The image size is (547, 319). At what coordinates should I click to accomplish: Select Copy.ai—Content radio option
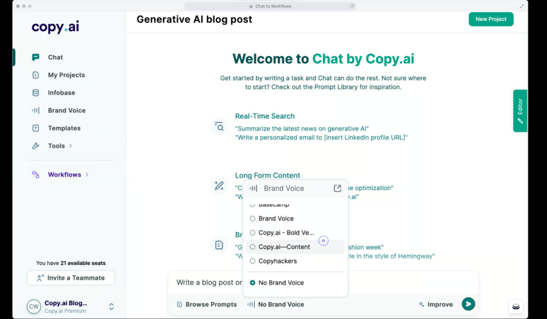pos(253,247)
